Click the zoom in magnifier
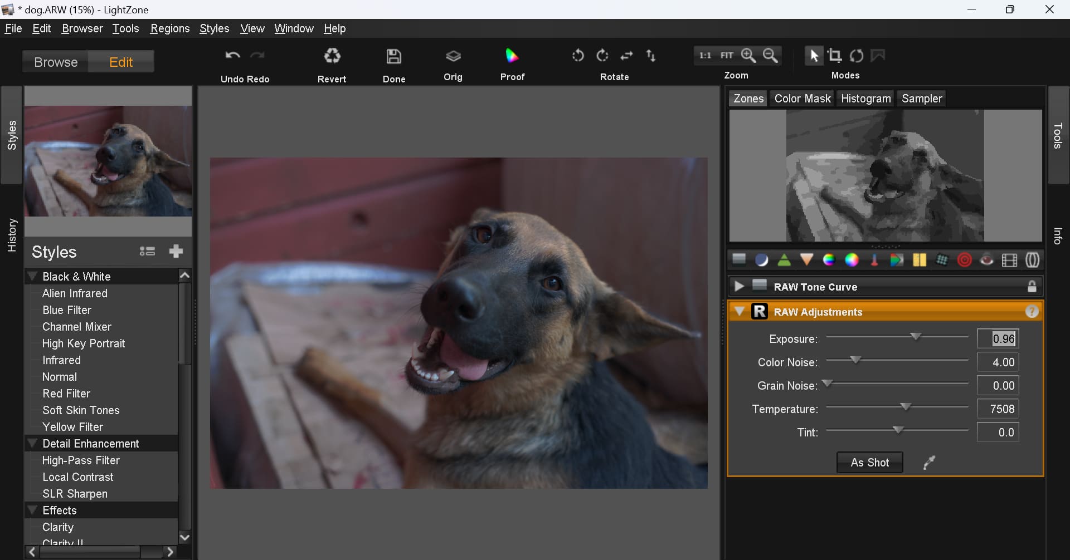The width and height of the screenshot is (1070, 560). (x=748, y=56)
